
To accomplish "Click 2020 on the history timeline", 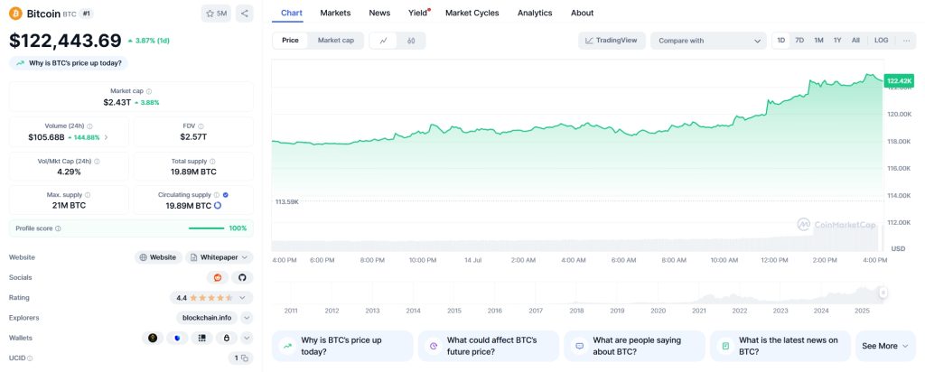I will [x=658, y=311].
